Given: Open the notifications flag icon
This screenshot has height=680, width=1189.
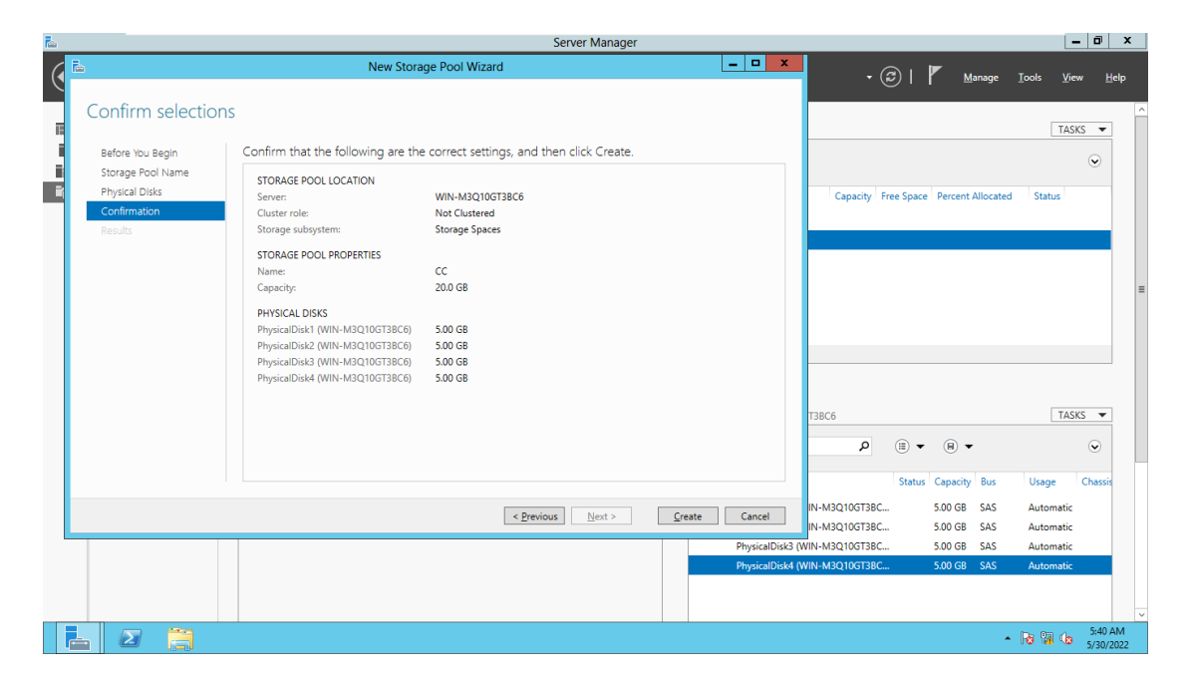Looking at the screenshot, I should pos(935,76).
